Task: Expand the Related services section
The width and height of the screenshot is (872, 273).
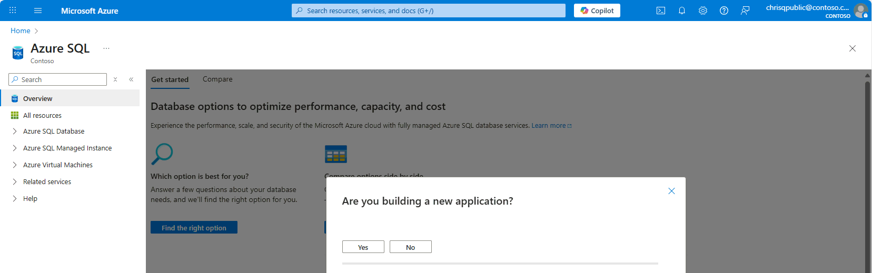Action: pos(15,182)
